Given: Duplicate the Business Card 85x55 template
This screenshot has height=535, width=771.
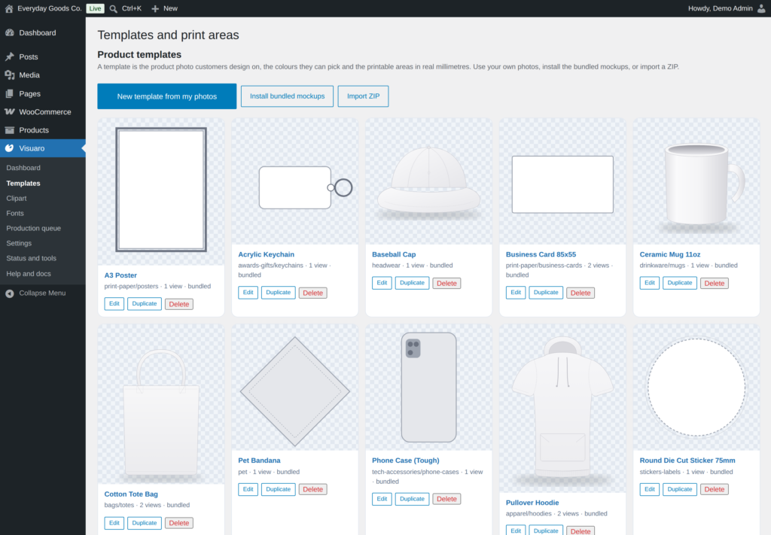Looking at the screenshot, I should [x=546, y=292].
